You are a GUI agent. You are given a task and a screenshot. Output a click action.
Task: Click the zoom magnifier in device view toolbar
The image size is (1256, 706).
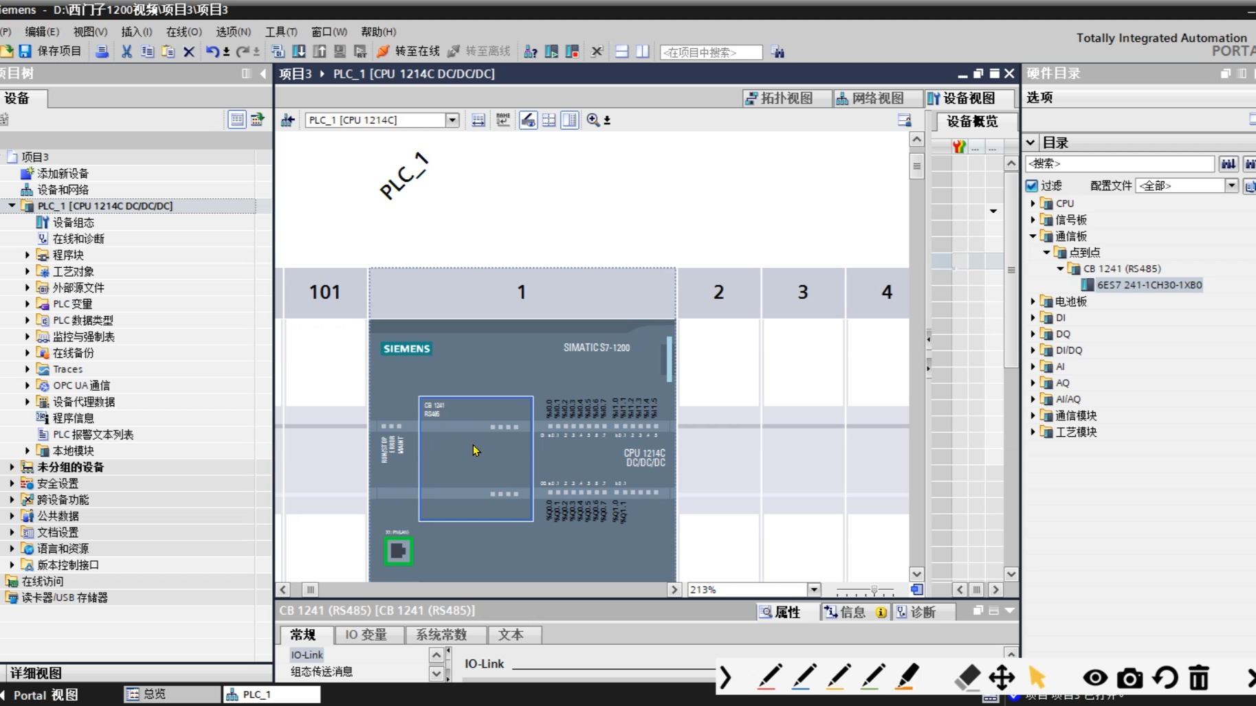[593, 120]
